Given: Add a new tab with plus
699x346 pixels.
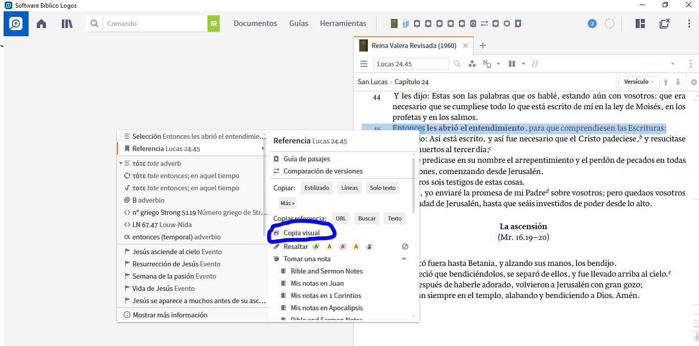Looking at the screenshot, I should tap(483, 45).
